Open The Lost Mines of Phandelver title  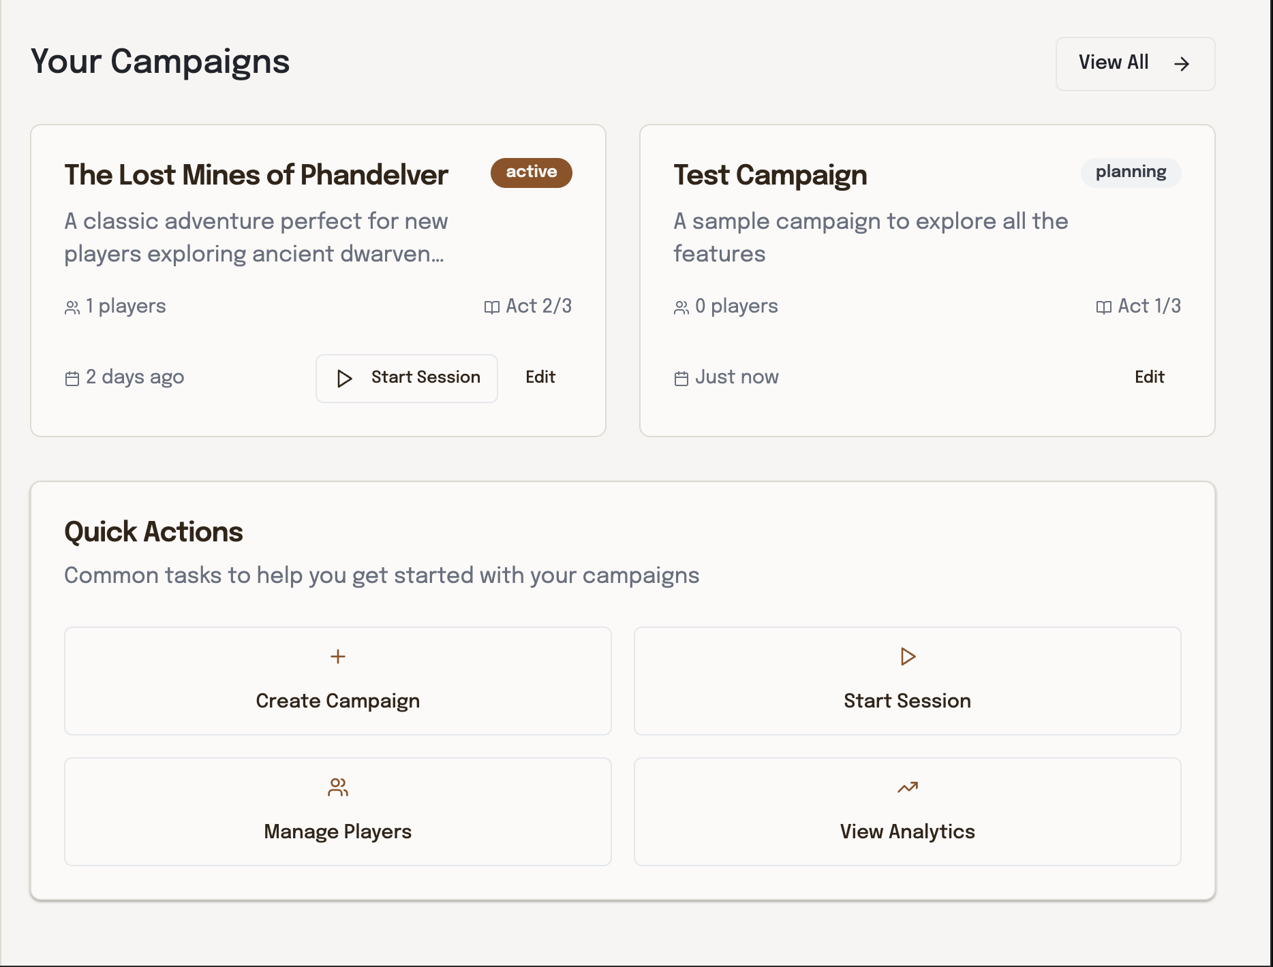point(256,175)
